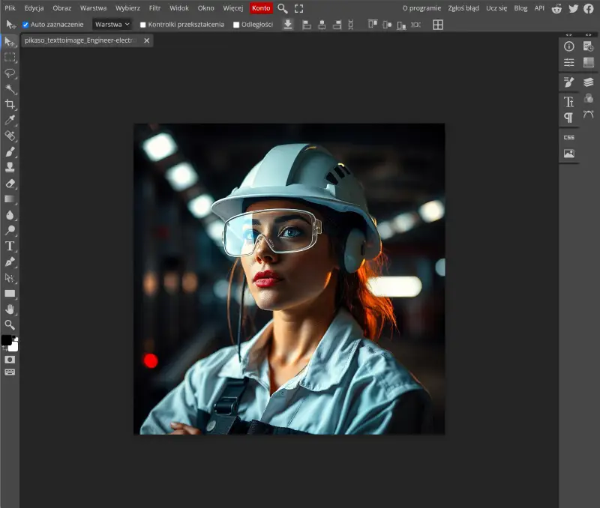Activate the Eraser tool
Viewport: 600px width, 508px height.
[10, 183]
